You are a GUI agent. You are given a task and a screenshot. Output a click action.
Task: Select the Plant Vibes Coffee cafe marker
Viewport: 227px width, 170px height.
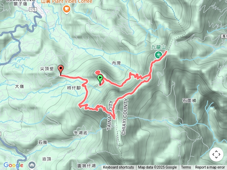(67, 9)
